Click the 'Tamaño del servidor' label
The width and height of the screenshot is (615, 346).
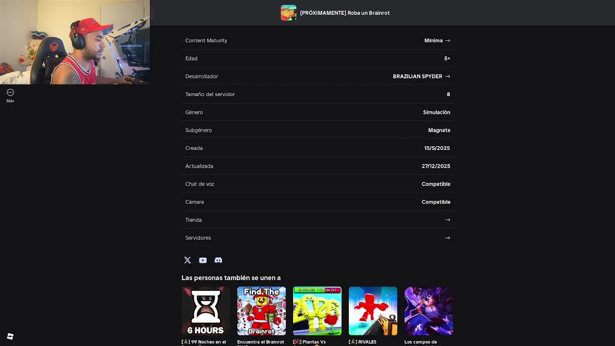point(210,94)
